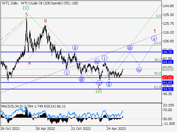Select the 49.35 price axis value
Viewport: 177px width, 132px height.
point(168,94)
